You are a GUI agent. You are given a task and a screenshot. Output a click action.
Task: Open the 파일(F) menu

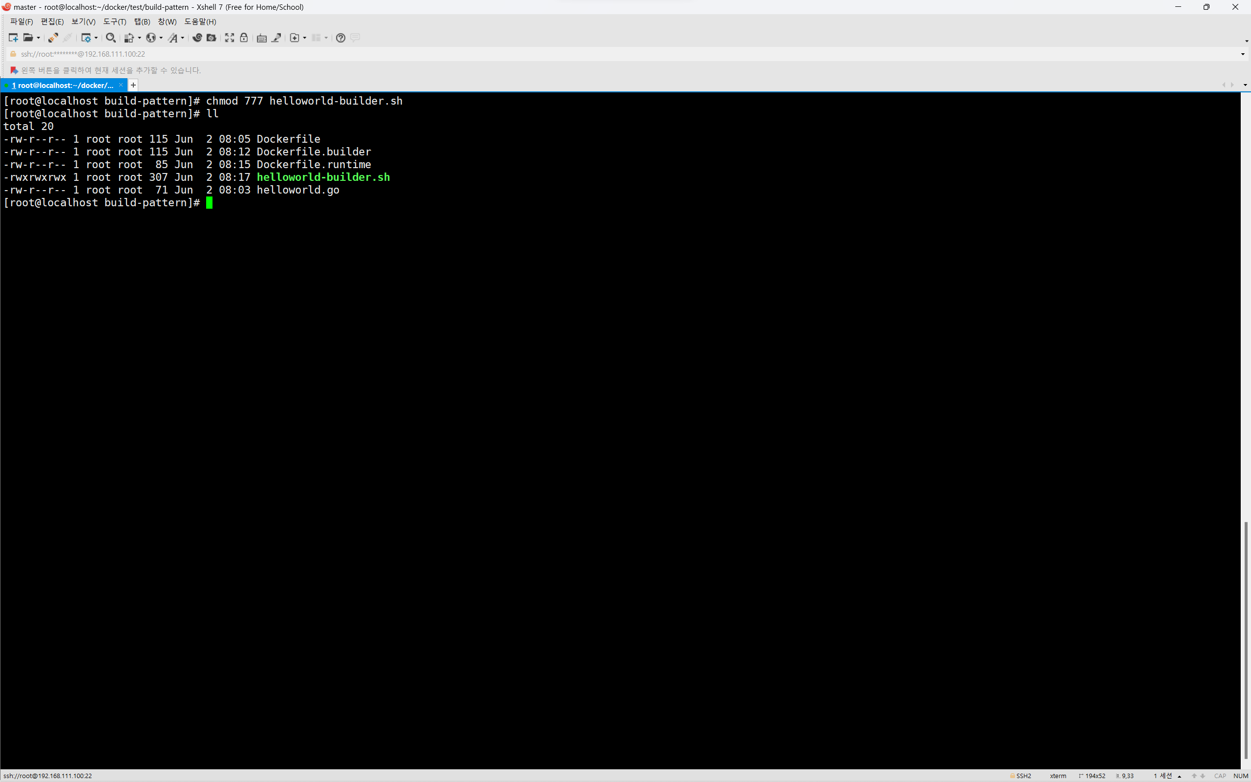point(21,22)
